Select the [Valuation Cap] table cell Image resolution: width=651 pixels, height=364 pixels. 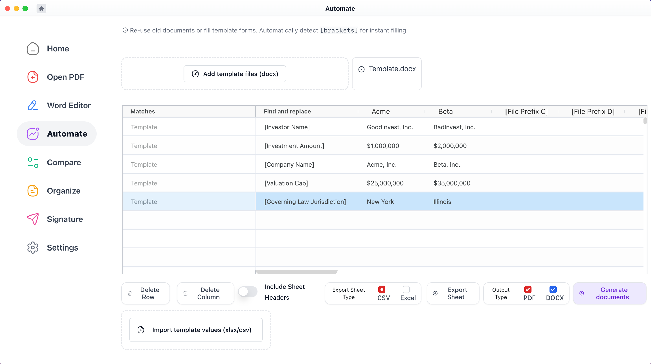tap(286, 183)
